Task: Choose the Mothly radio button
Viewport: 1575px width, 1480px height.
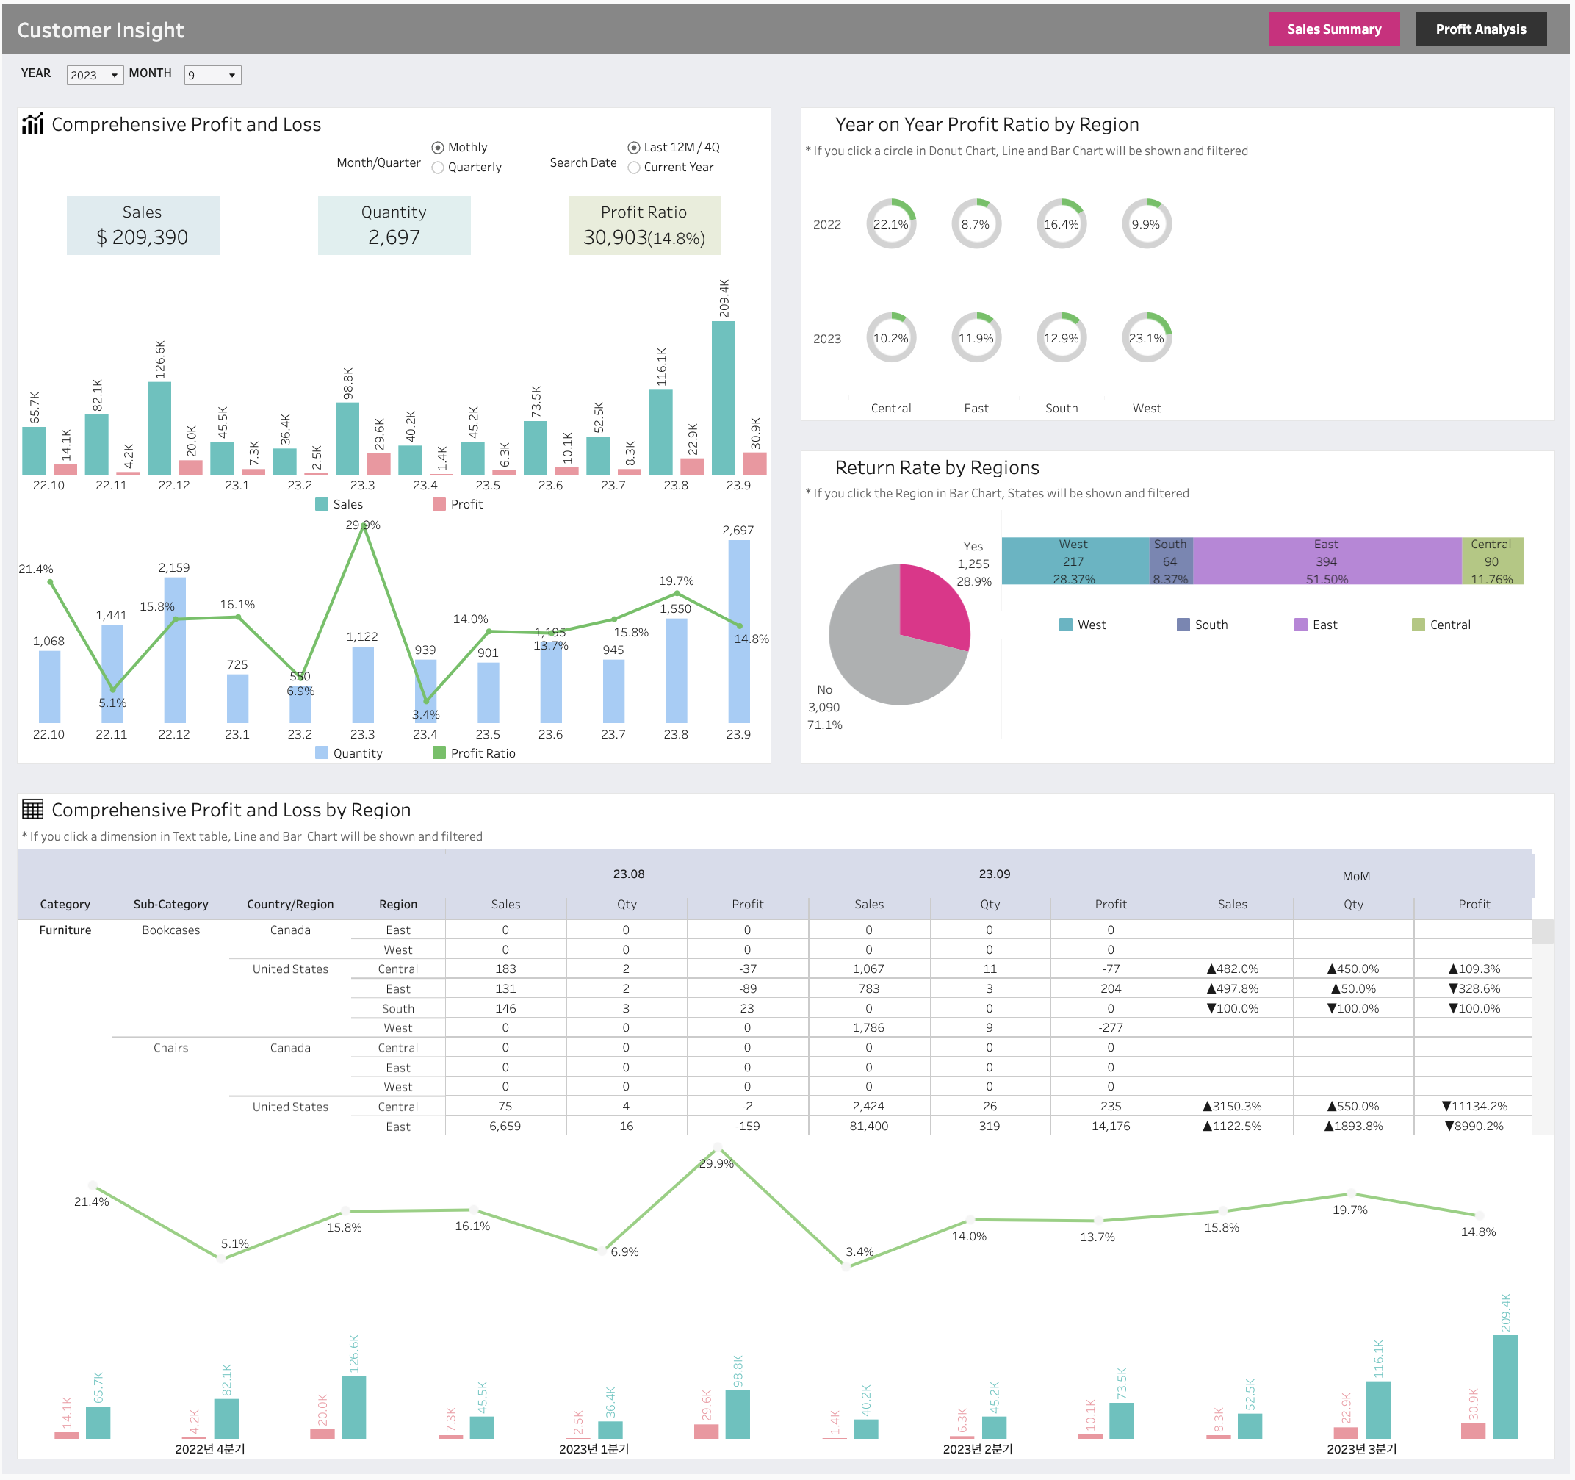Action: (x=437, y=148)
